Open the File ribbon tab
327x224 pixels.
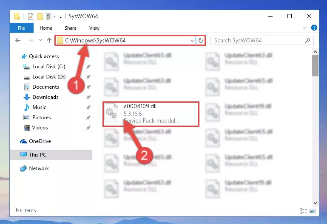(x=22, y=28)
